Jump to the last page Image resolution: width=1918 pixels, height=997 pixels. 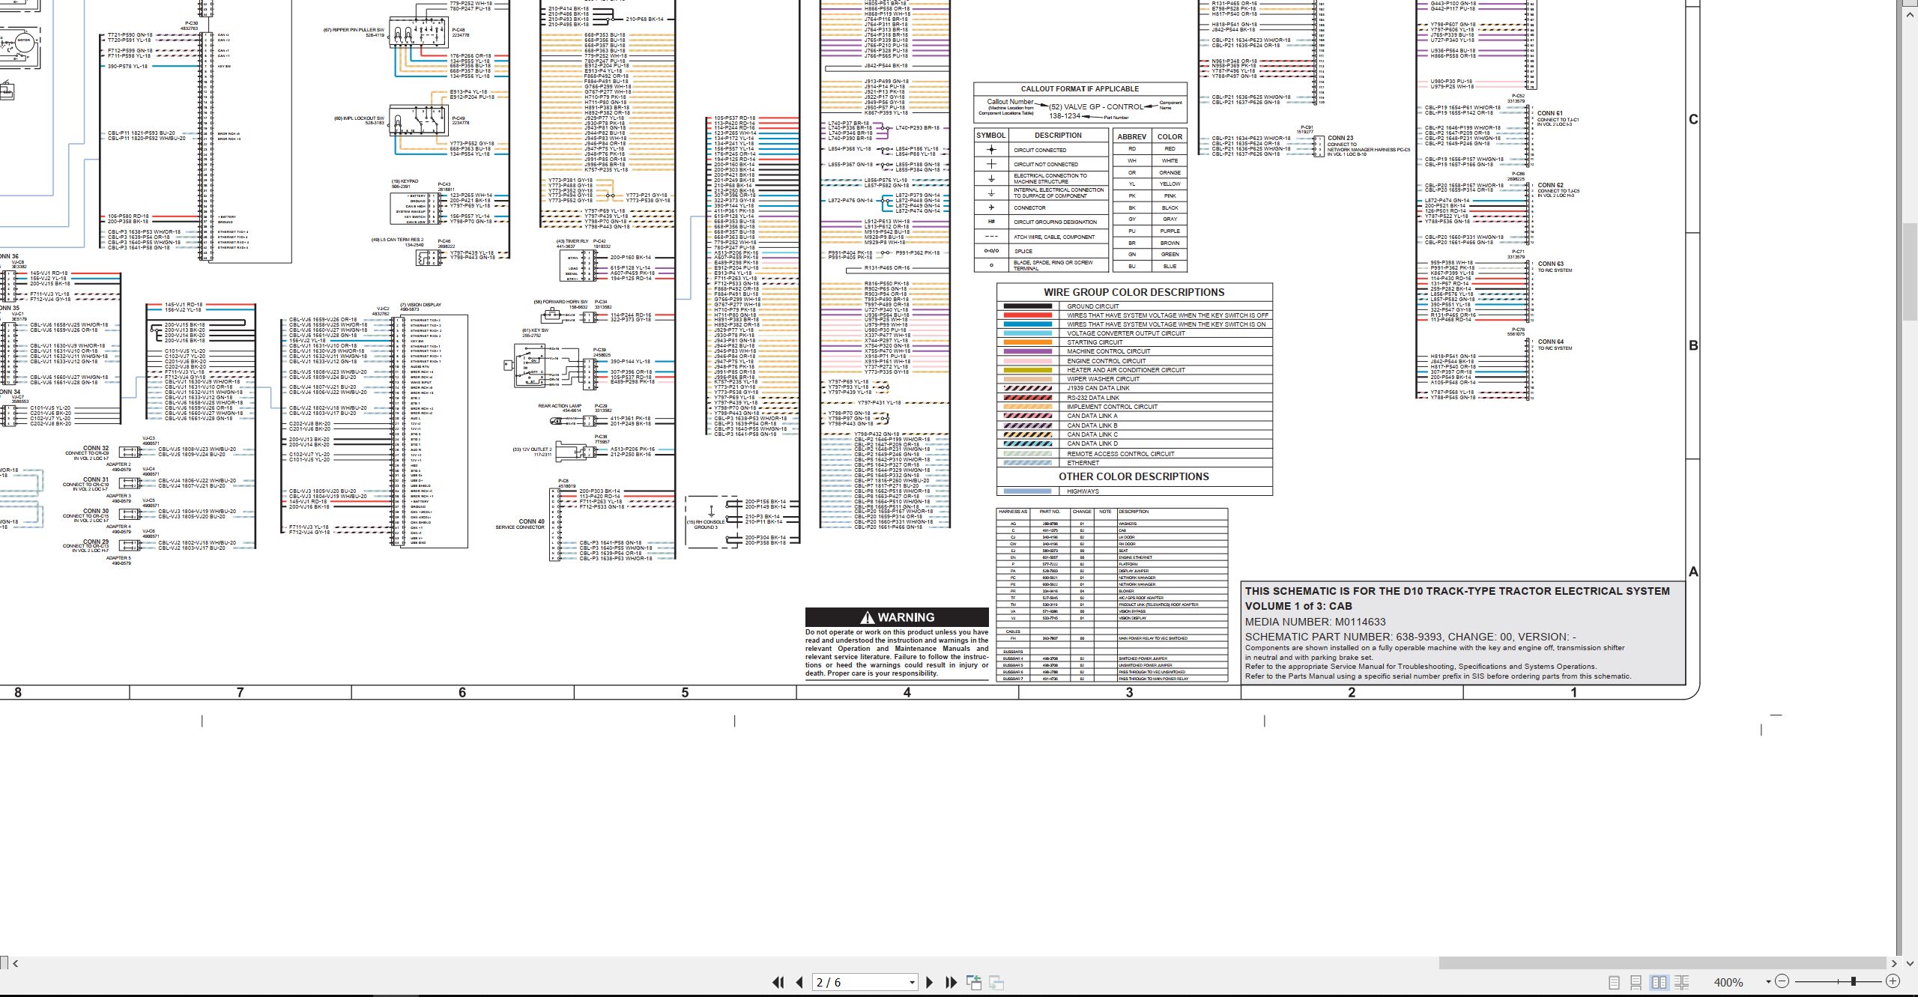click(952, 982)
